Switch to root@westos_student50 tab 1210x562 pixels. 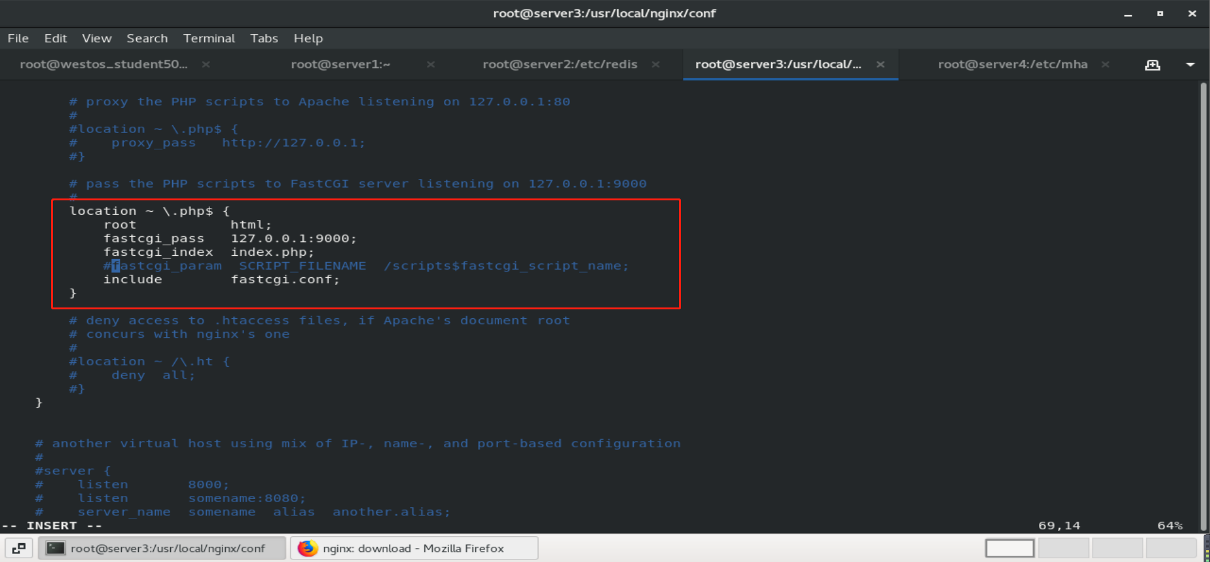pos(103,64)
